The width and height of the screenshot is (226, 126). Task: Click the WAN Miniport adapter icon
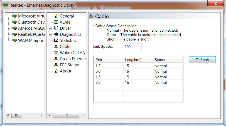(14, 40)
